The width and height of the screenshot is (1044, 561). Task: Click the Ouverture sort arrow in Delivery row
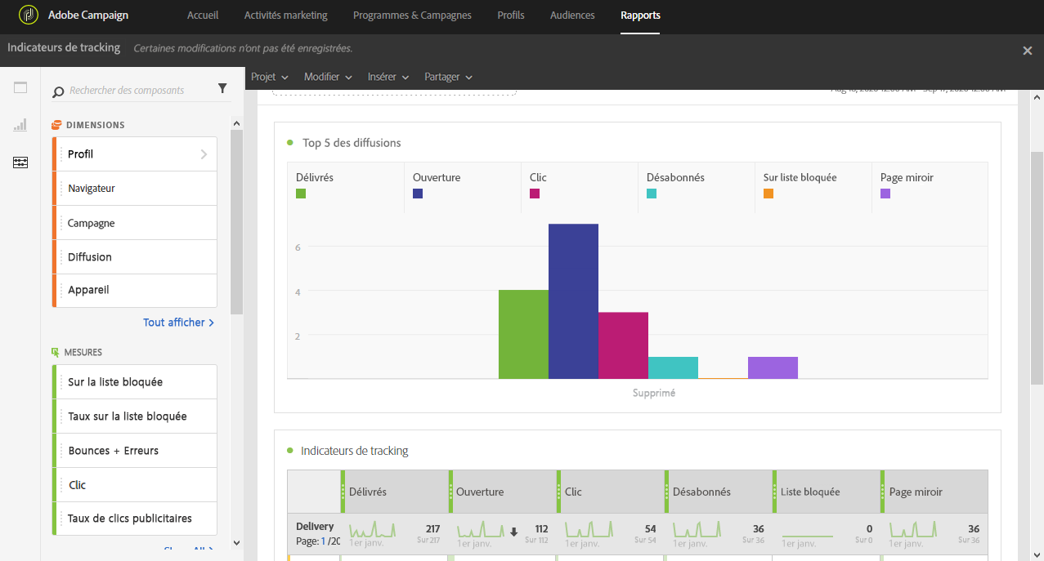pyautogui.click(x=513, y=532)
